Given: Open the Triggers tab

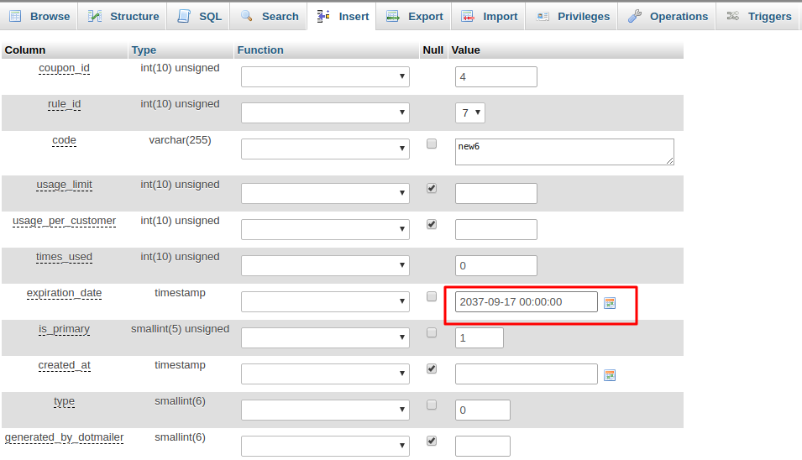Looking at the screenshot, I should point(758,16).
